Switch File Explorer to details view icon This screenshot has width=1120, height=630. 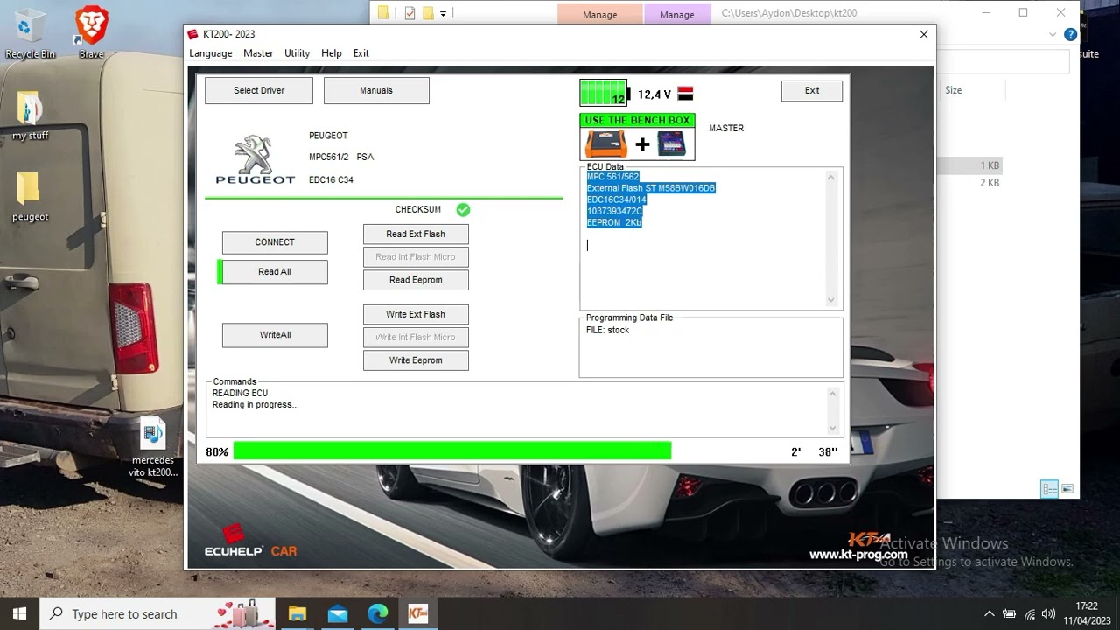1049,489
